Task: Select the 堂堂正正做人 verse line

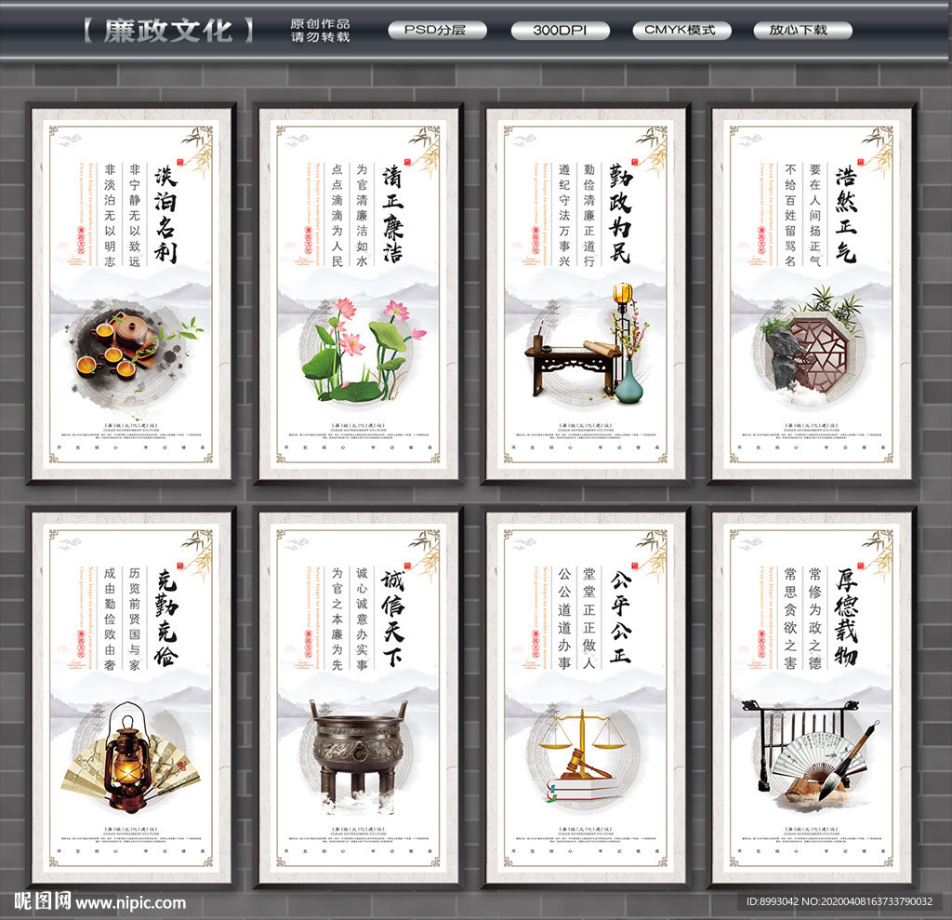Action: click(588, 619)
